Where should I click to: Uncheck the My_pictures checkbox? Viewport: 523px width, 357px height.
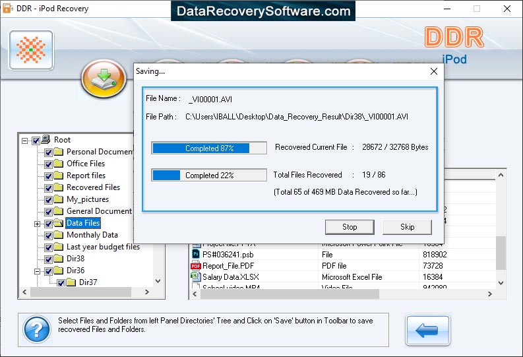point(48,200)
